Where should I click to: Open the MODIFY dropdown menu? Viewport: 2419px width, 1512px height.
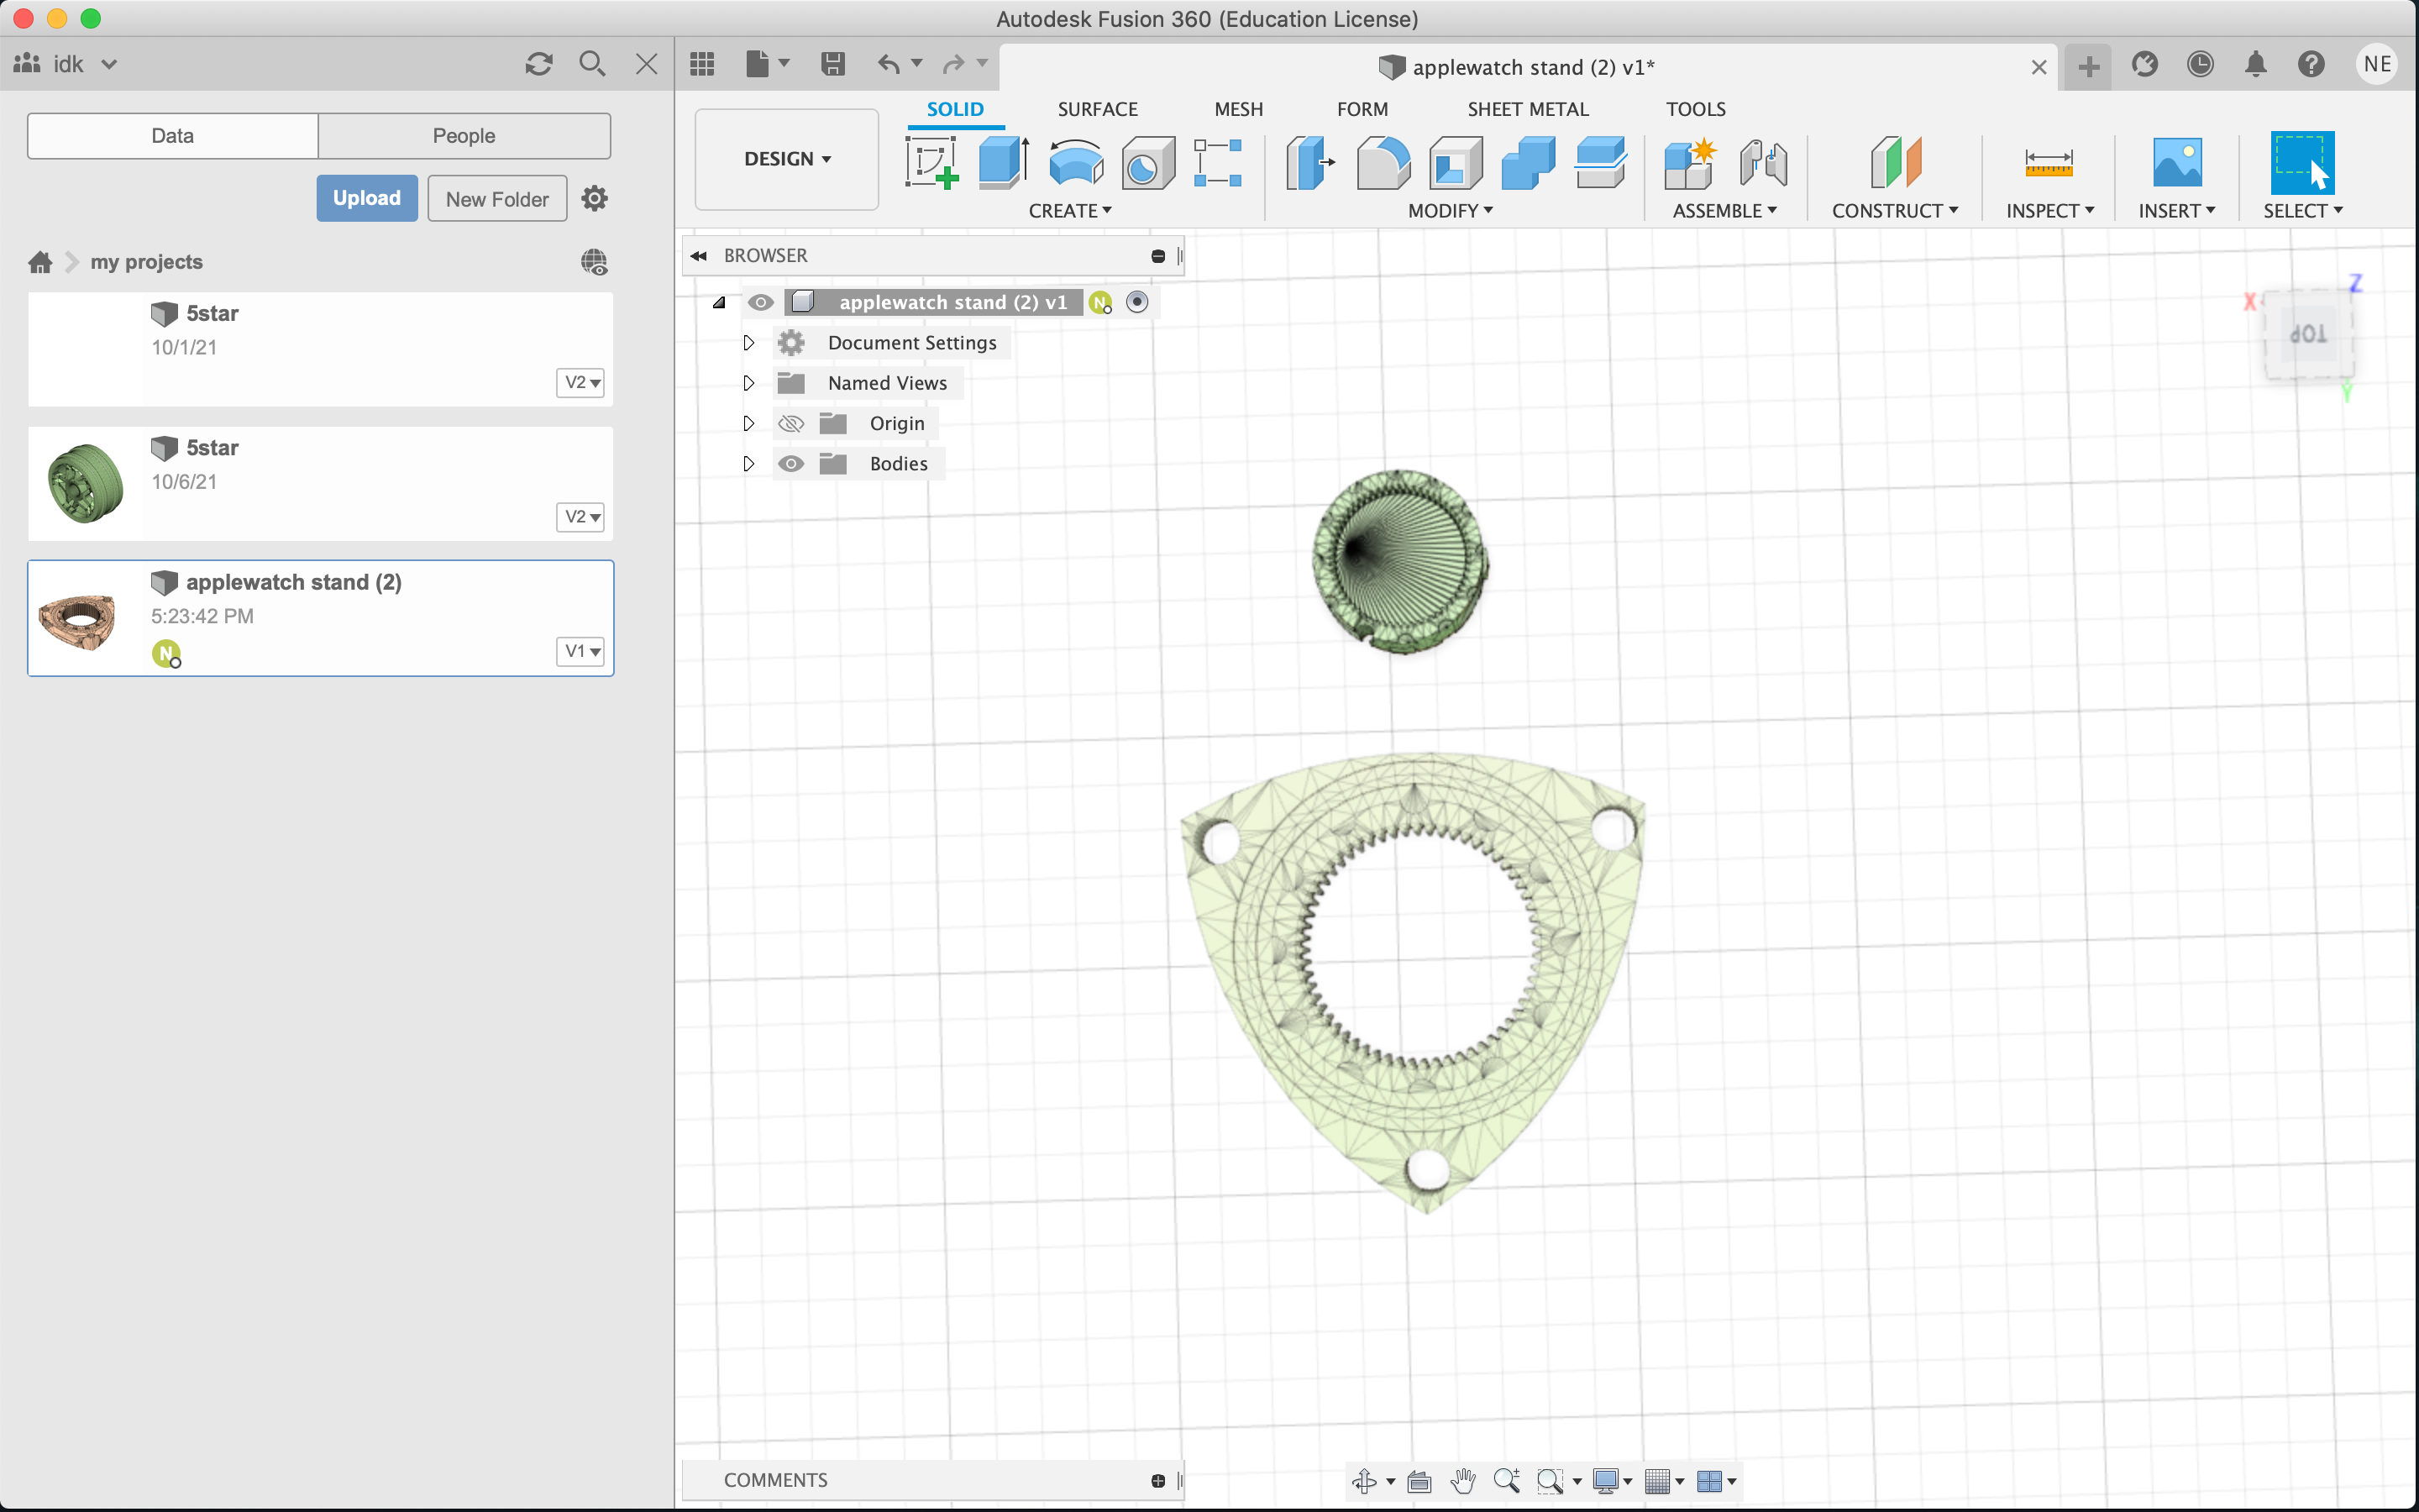[x=1450, y=211]
